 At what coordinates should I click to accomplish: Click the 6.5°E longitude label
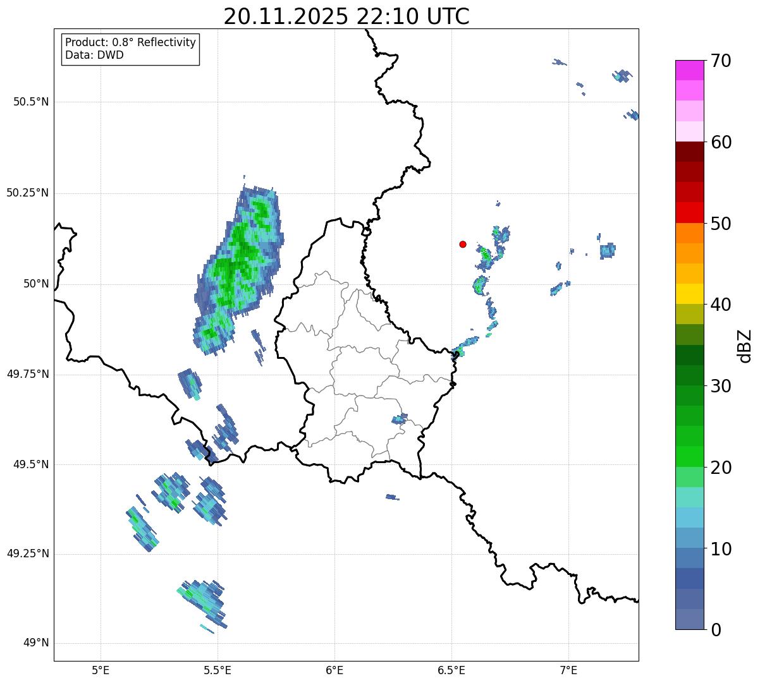click(451, 670)
